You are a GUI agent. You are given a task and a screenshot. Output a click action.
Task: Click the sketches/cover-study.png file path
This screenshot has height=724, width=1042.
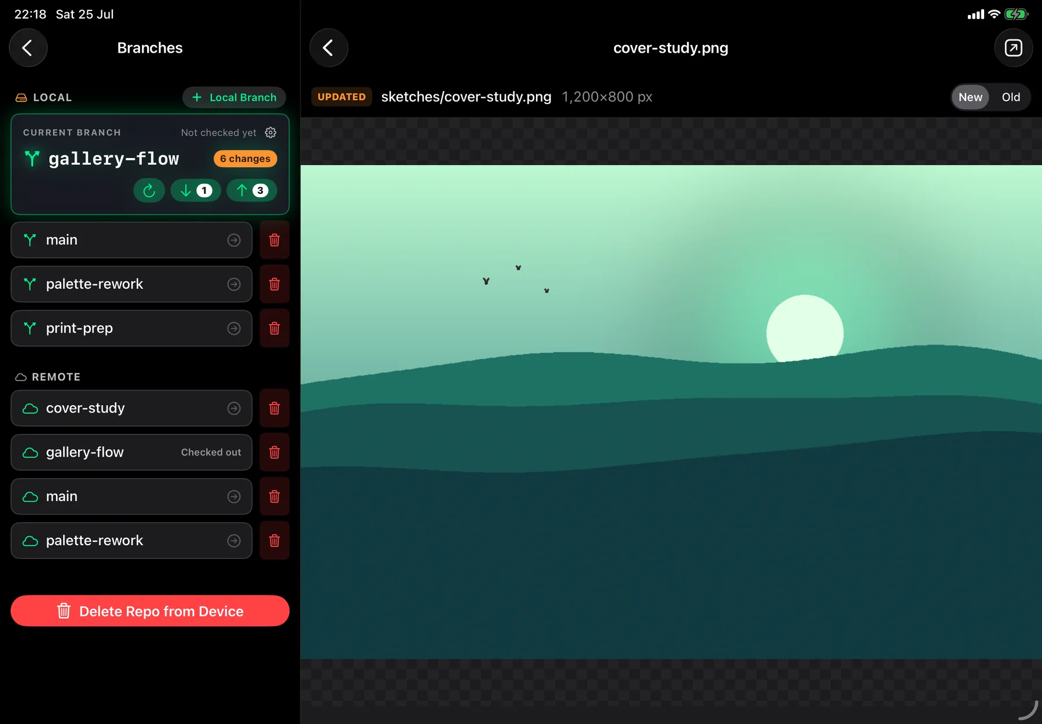tap(466, 97)
